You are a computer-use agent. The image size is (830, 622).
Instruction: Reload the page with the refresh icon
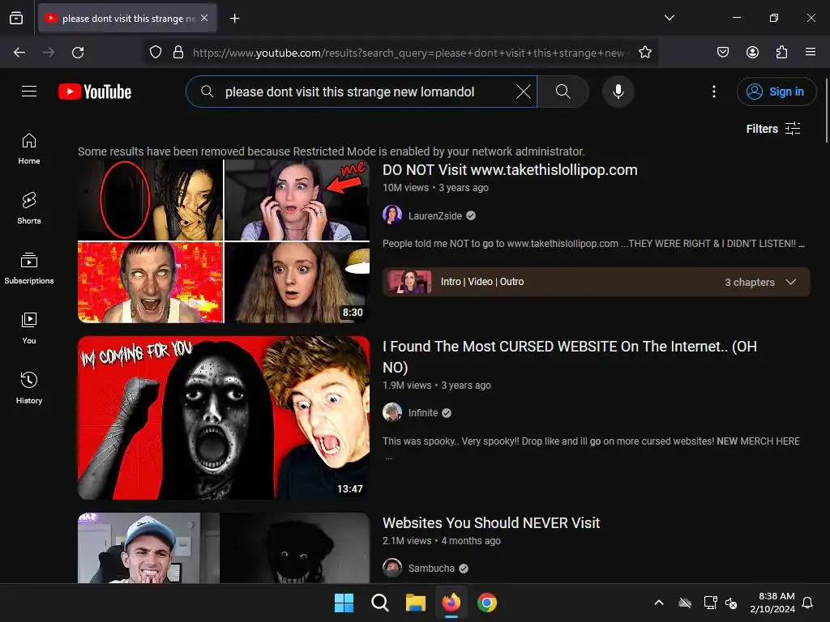click(78, 53)
